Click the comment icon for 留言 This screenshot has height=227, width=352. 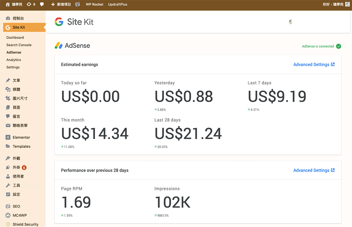(8, 116)
